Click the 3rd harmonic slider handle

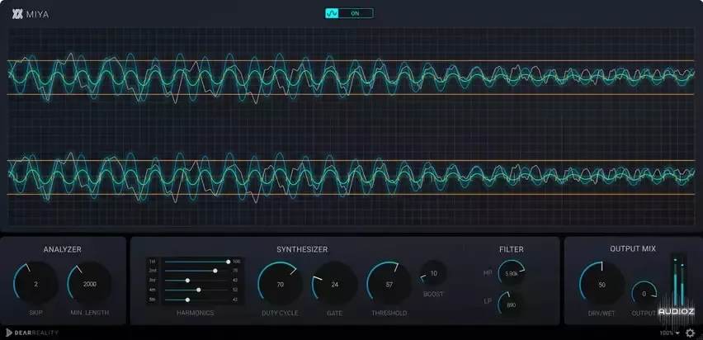187,281
